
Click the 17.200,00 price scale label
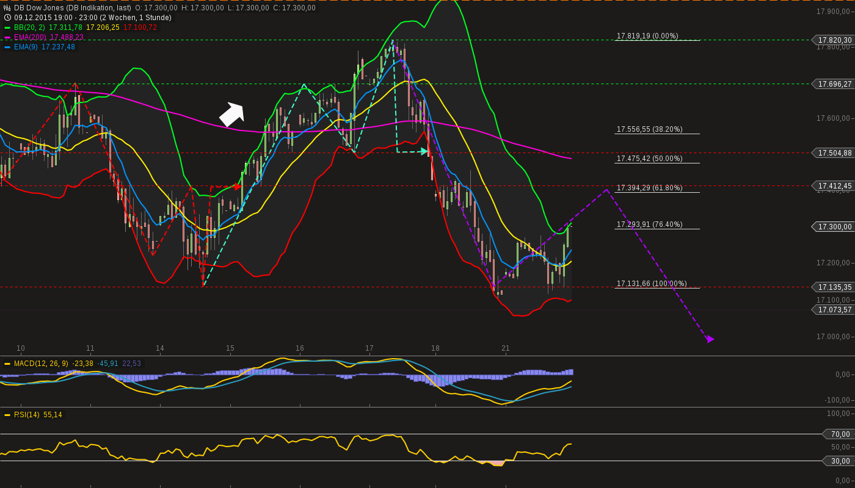click(x=833, y=263)
